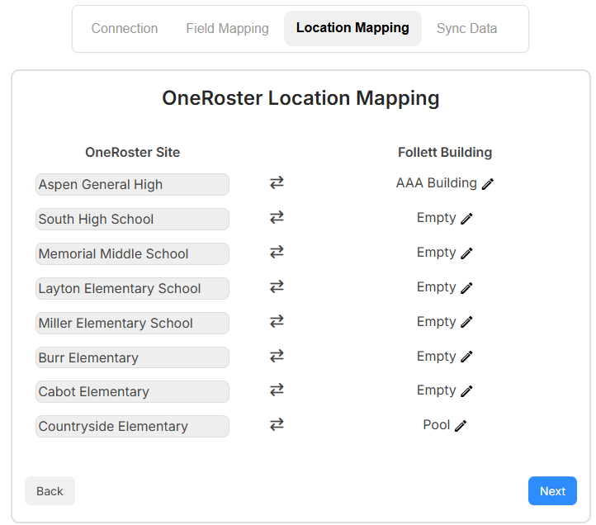Edit Follett building for Layton Elementary School
The width and height of the screenshot is (596, 525).
point(466,288)
